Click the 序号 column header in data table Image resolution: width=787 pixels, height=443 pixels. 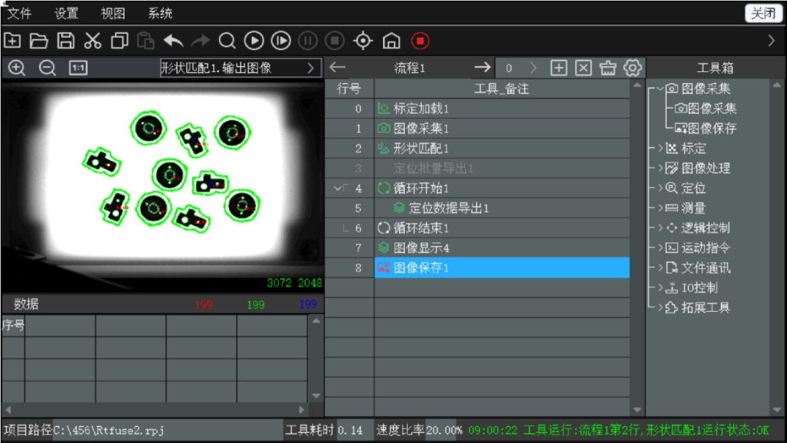[13, 325]
